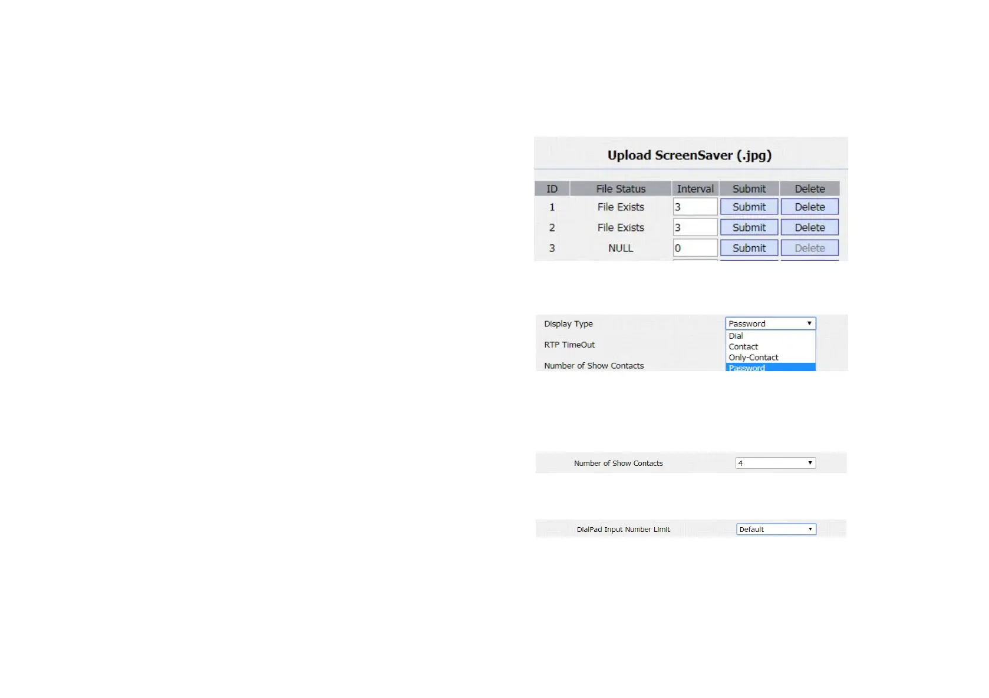Click ID number 3 in the table
The height and width of the screenshot is (698, 989).
tap(552, 248)
